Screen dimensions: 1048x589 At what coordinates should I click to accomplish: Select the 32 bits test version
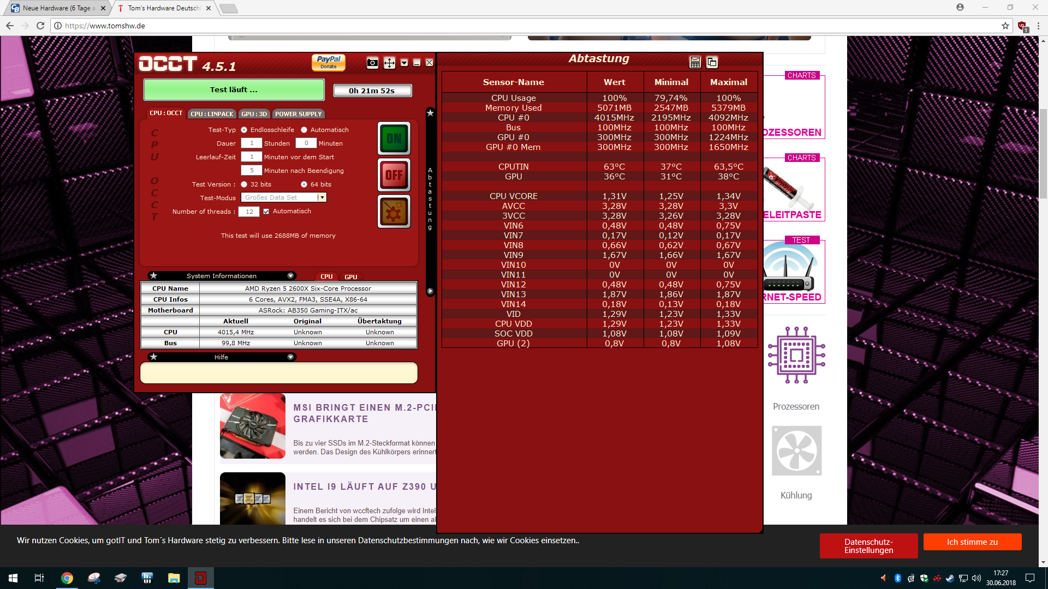pos(244,184)
